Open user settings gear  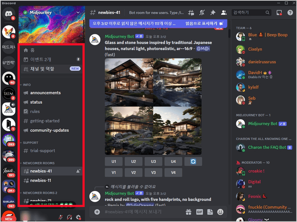78,217
